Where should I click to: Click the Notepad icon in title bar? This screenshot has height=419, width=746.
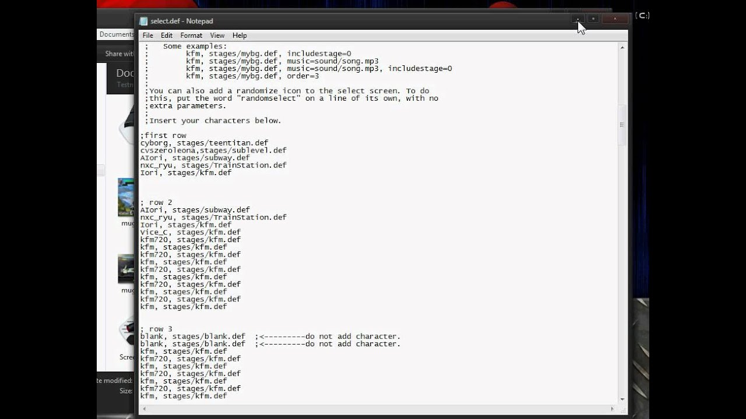143,21
